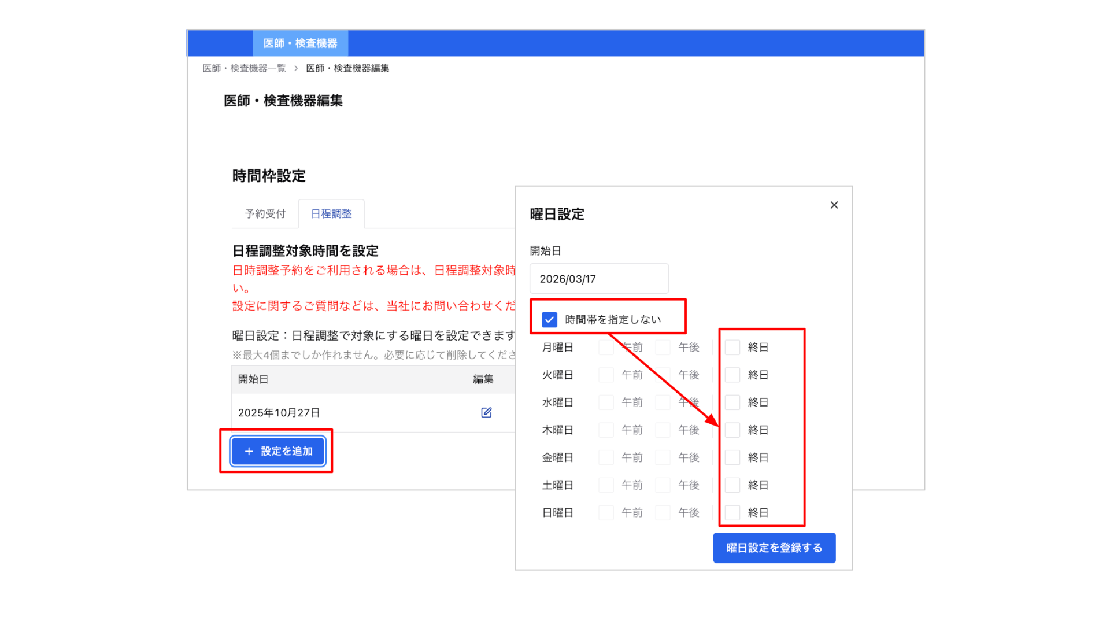Select the 日程調整 tab
Viewport: 1110px width, 617px height.
tap(331, 214)
